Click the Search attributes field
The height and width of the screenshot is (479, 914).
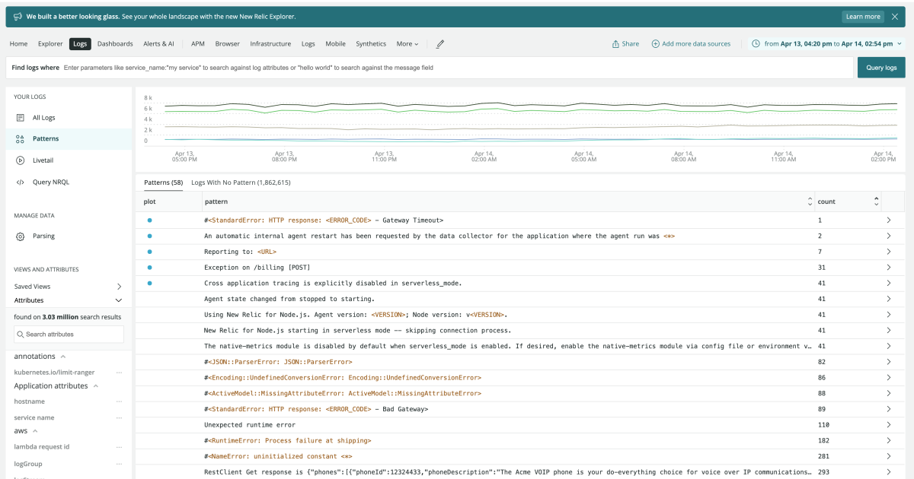point(69,334)
